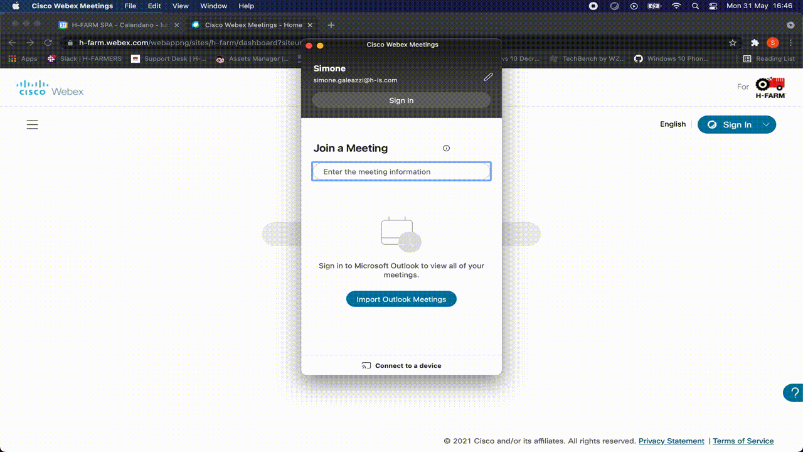Open the Window menu

213,6
